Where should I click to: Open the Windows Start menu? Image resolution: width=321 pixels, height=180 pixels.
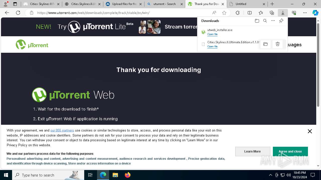tap(6, 175)
